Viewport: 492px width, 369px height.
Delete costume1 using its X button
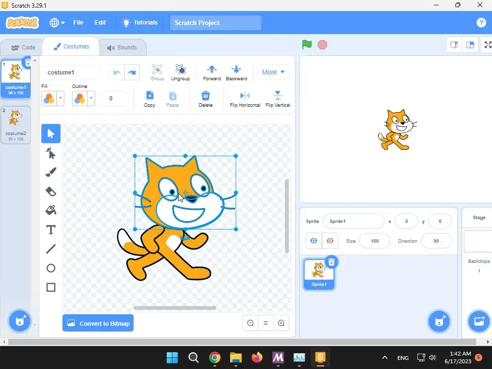(x=28, y=63)
